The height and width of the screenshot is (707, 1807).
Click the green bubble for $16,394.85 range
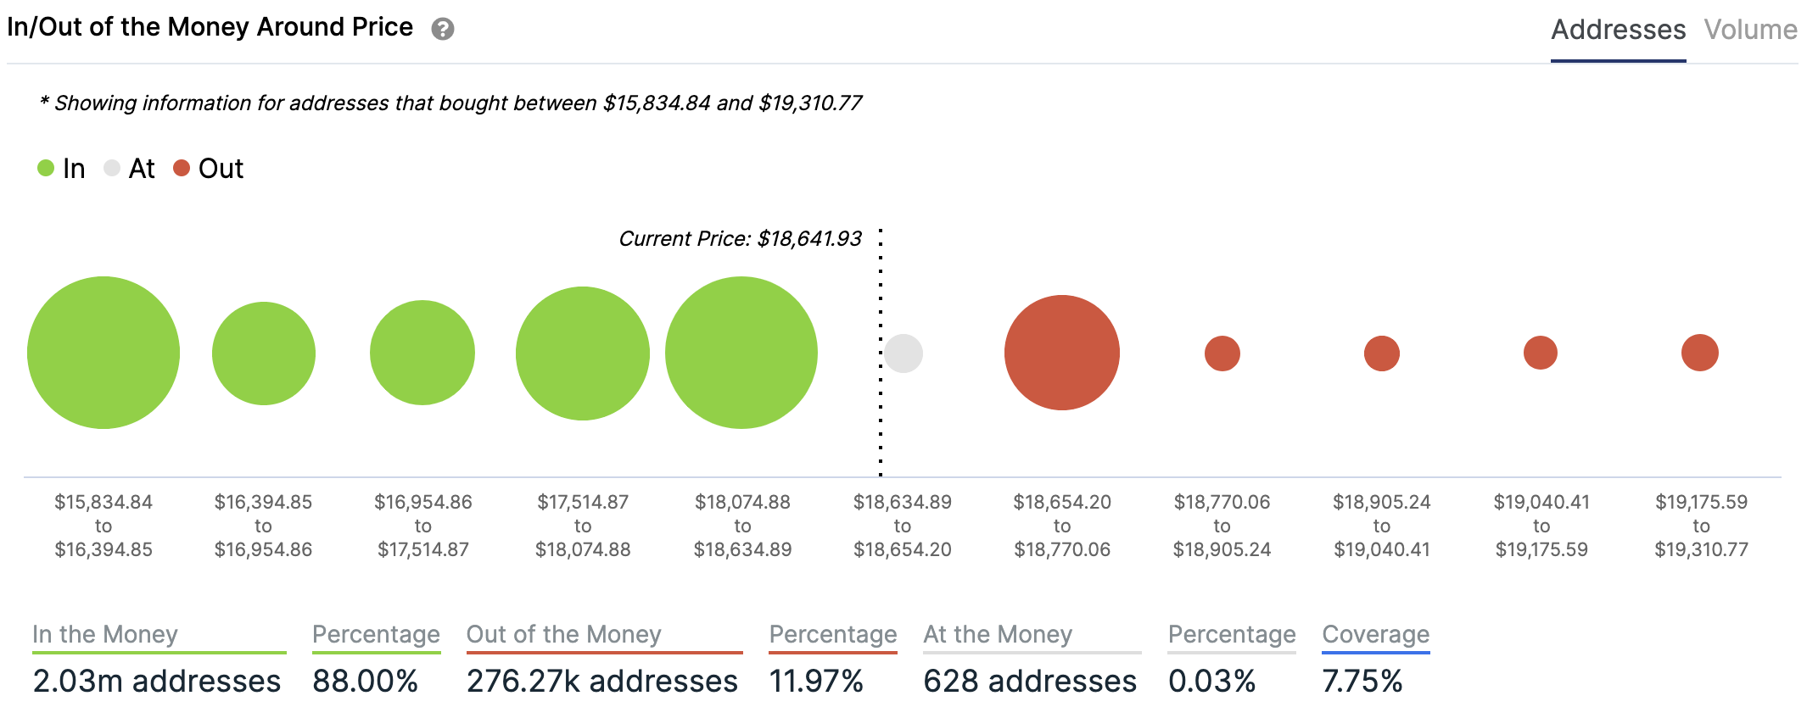pyautogui.click(x=263, y=353)
